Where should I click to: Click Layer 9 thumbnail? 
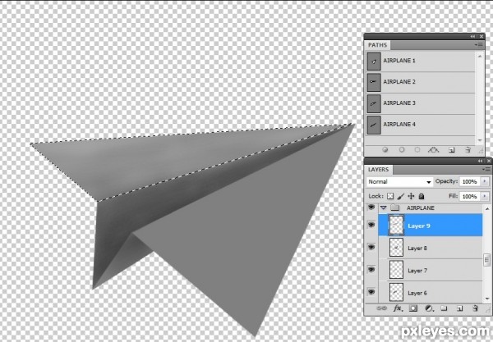(x=396, y=225)
